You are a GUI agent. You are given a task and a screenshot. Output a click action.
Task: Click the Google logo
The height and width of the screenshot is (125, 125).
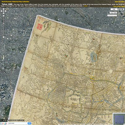click(4, 123)
